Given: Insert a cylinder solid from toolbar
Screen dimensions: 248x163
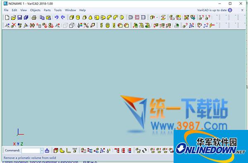Looking at the screenshot, I should [x=78, y=17].
